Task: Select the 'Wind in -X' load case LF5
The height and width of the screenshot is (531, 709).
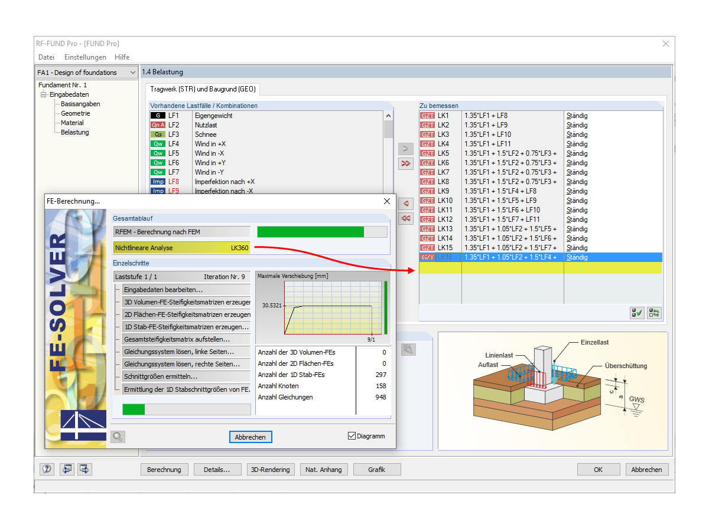Action: 266,153
